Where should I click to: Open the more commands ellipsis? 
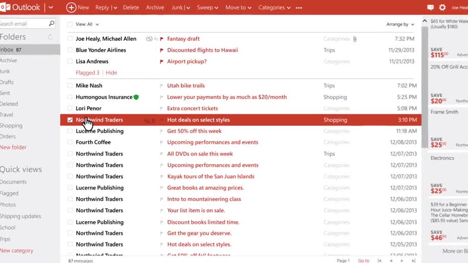299,8
